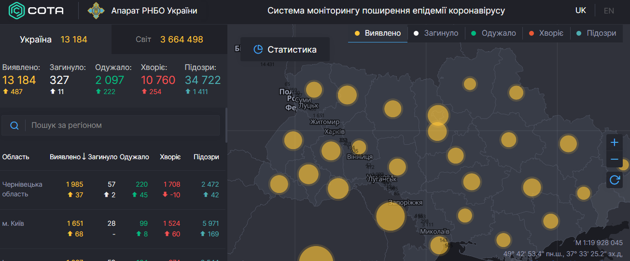Click the РНБО України emblem icon

96,11
